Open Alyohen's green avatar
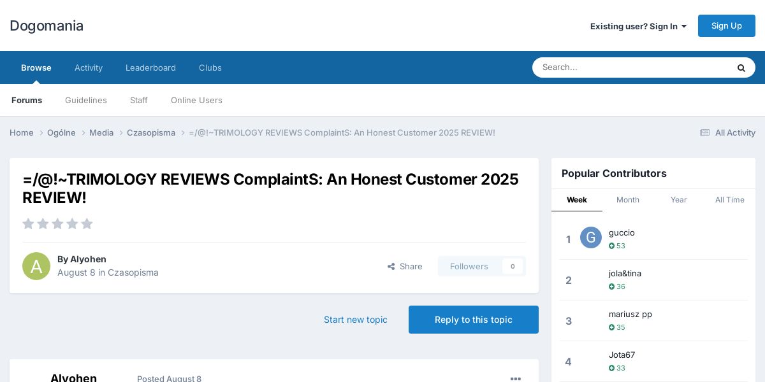765x382 pixels. (x=36, y=266)
